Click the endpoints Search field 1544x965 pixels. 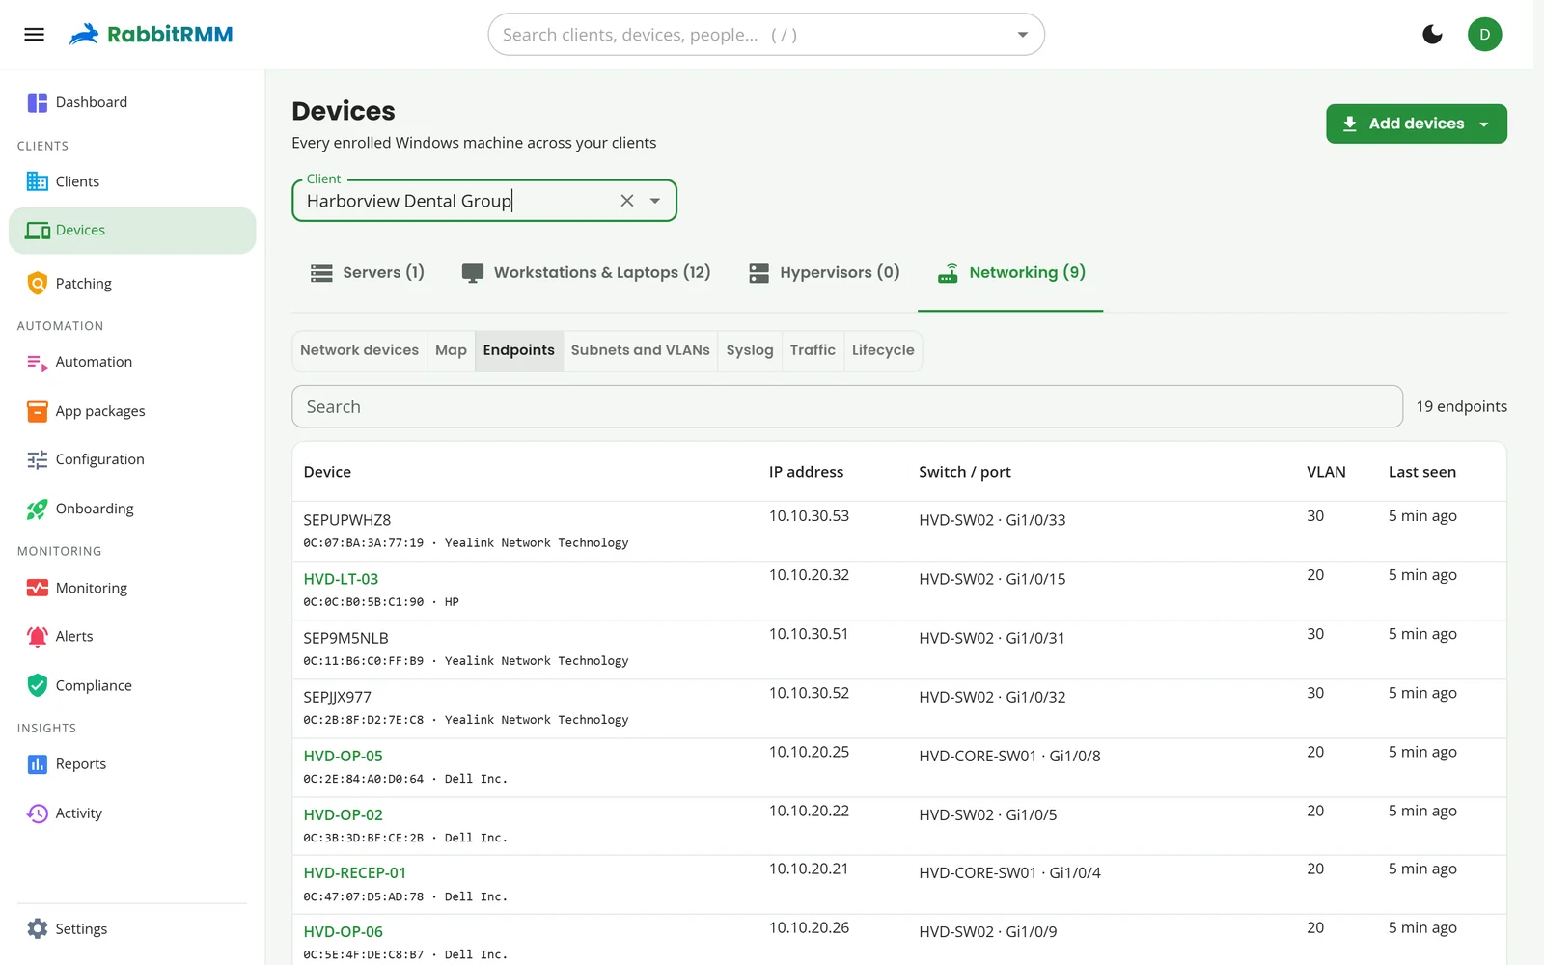(x=847, y=407)
